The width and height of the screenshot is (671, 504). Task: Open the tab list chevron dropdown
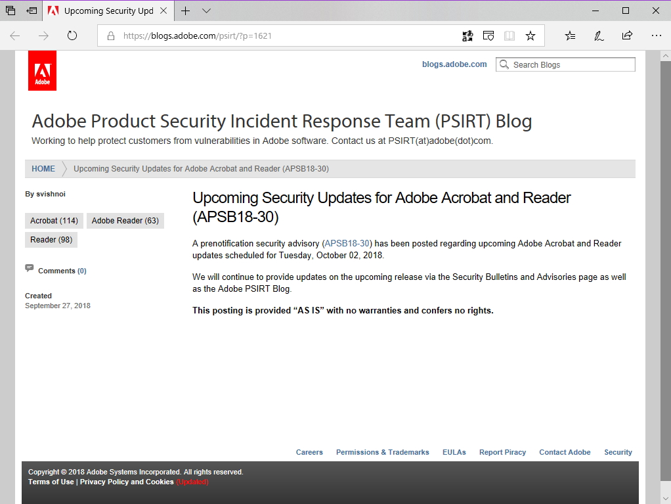pyautogui.click(x=206, y=11)
